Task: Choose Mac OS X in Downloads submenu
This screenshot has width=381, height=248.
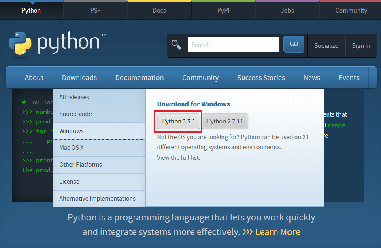Action: (x=99, y=148)
